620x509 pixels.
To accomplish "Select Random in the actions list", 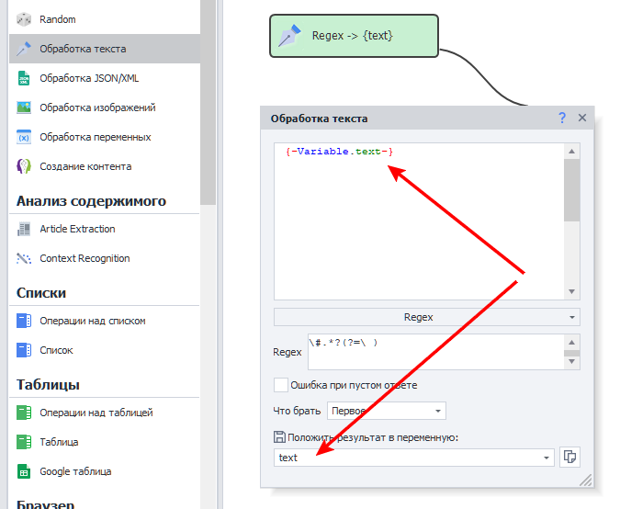I will (105, 19).
